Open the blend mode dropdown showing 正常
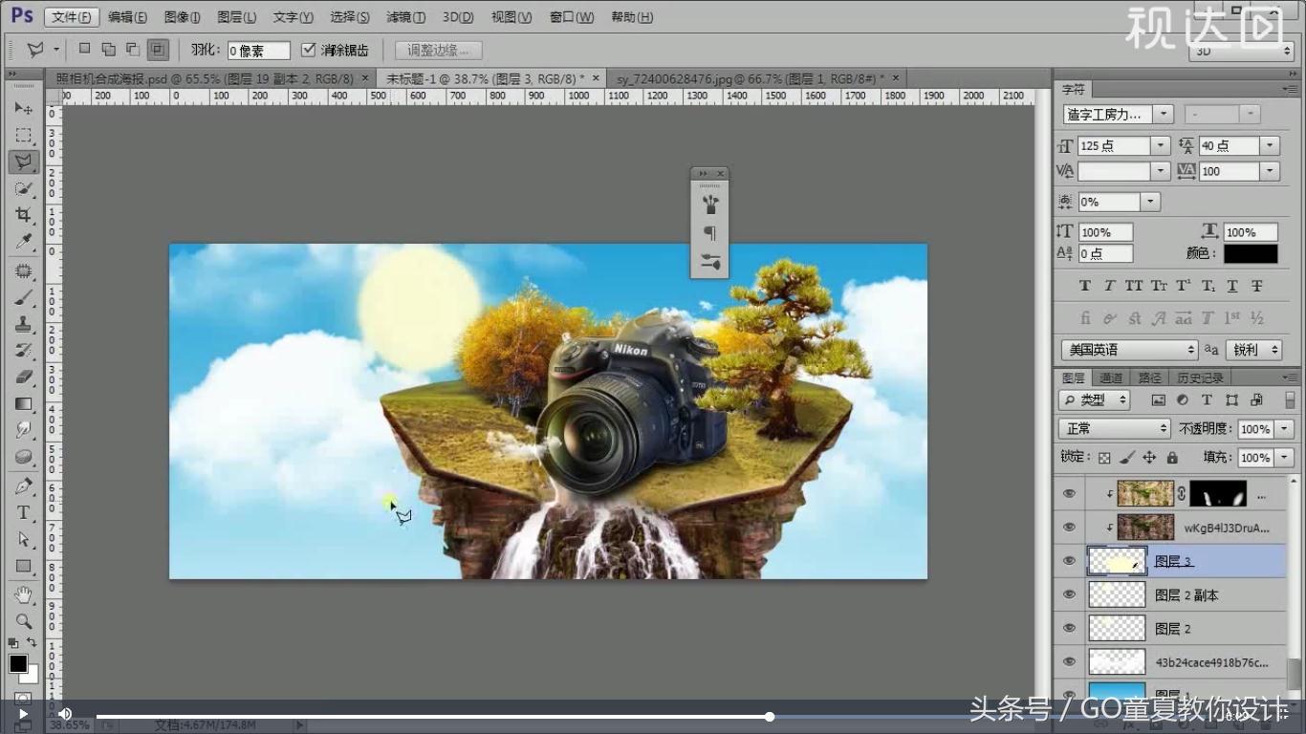1306x734 pixels. tap(1113, 428)
